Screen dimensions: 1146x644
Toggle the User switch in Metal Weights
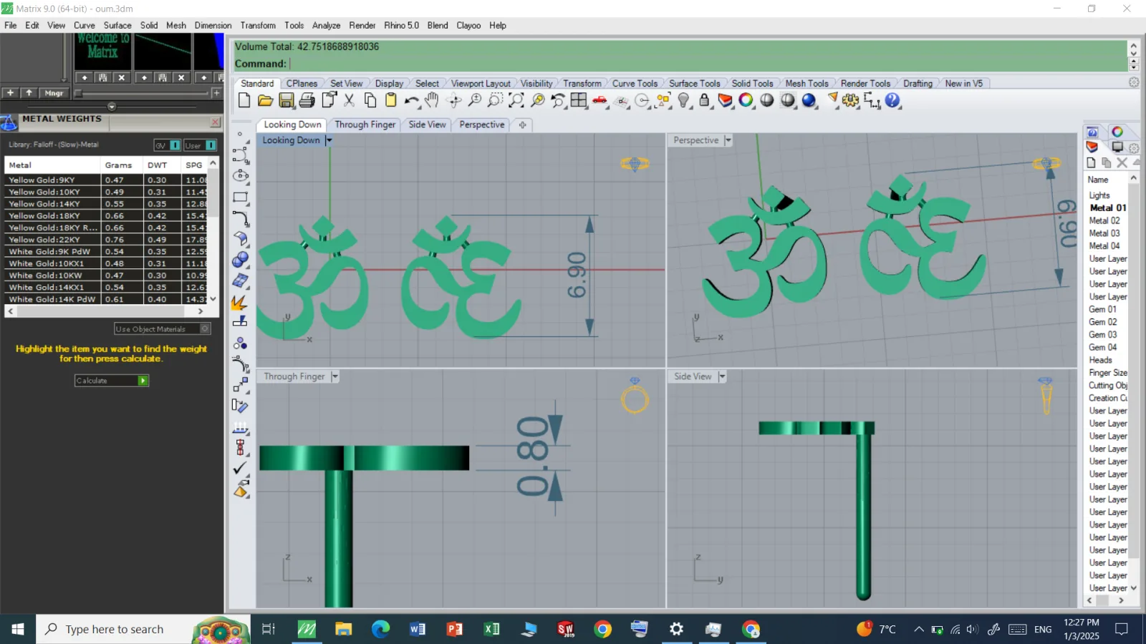pyautogui.click(x=200, y=145)
